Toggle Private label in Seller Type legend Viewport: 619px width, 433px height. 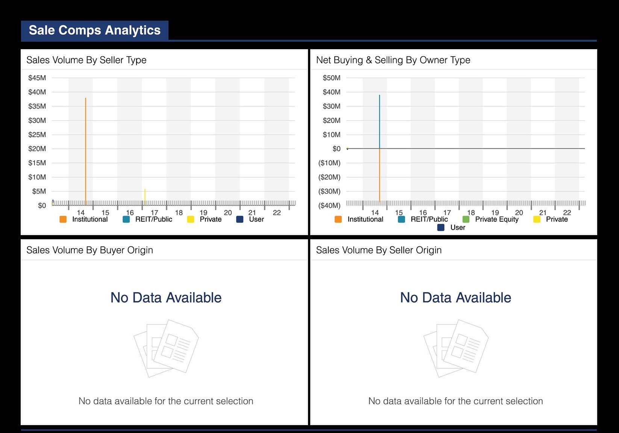211,219
